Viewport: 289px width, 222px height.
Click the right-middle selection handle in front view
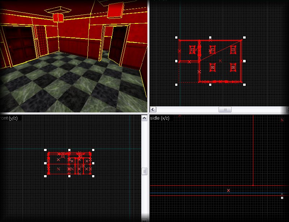[93, 163]
